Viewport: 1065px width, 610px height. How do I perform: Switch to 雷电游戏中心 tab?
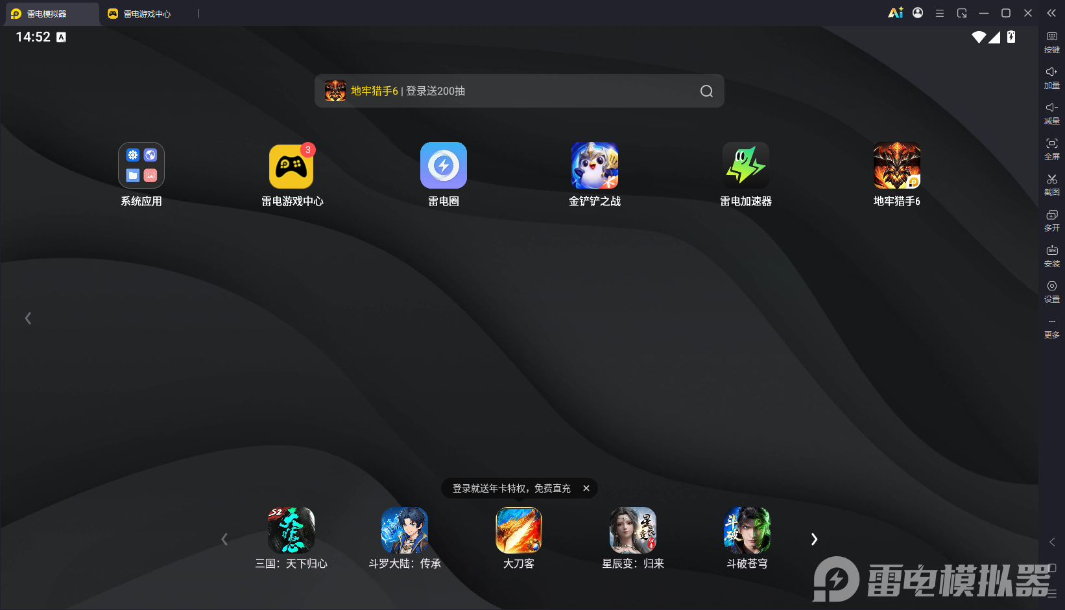(x=148, y=14)
